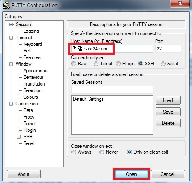Image resolution: width=192 pixels, height=183 pixels.
Task: Save the current session
Action: tap(168, 112)
